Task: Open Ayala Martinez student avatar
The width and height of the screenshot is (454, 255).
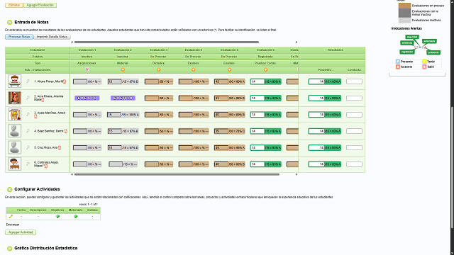Action: pos(14,114)
